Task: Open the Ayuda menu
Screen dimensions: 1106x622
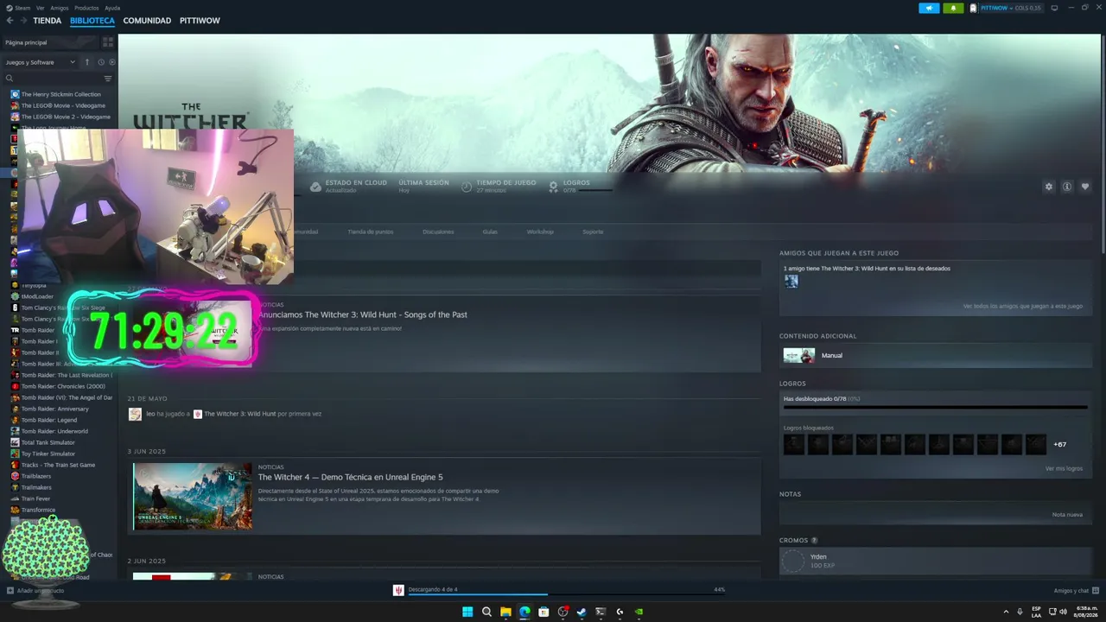Action: pyautogui.click(x=112, y=8)
